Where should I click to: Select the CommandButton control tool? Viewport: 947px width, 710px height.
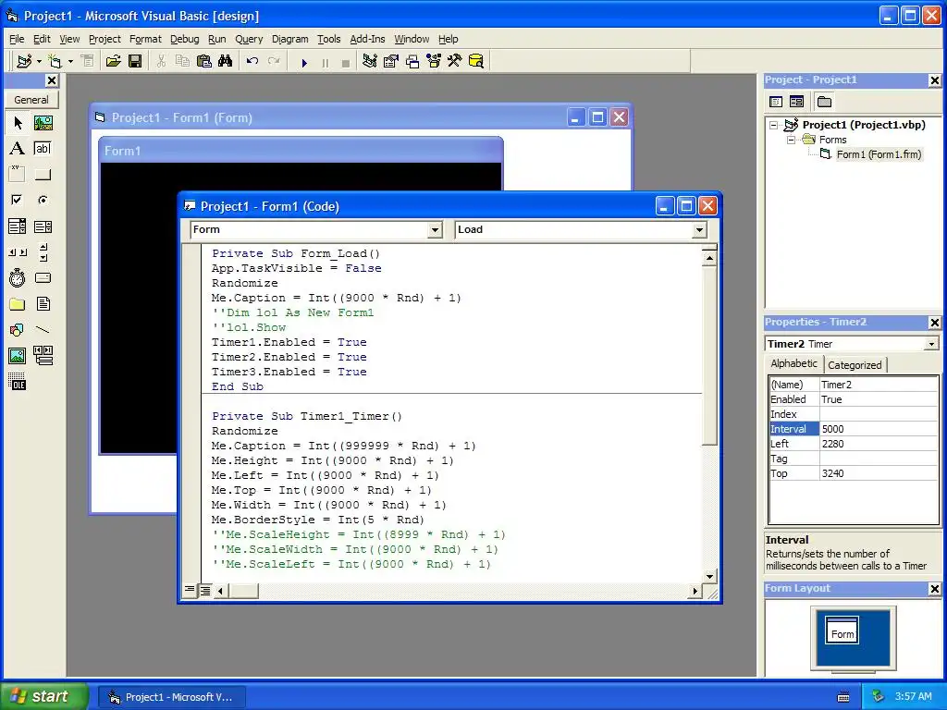[43, 175]
